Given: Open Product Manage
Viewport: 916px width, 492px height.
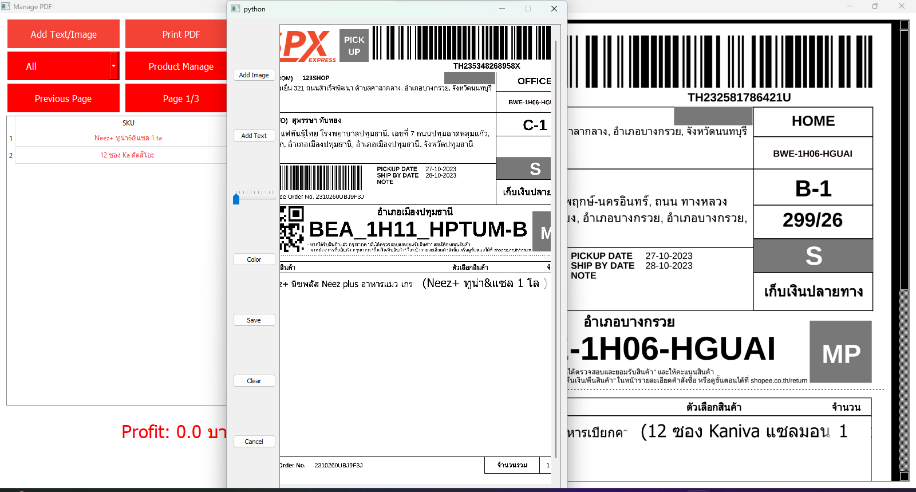Looking at the screenshot, I should pyautogui.click(x=176, y=66).
